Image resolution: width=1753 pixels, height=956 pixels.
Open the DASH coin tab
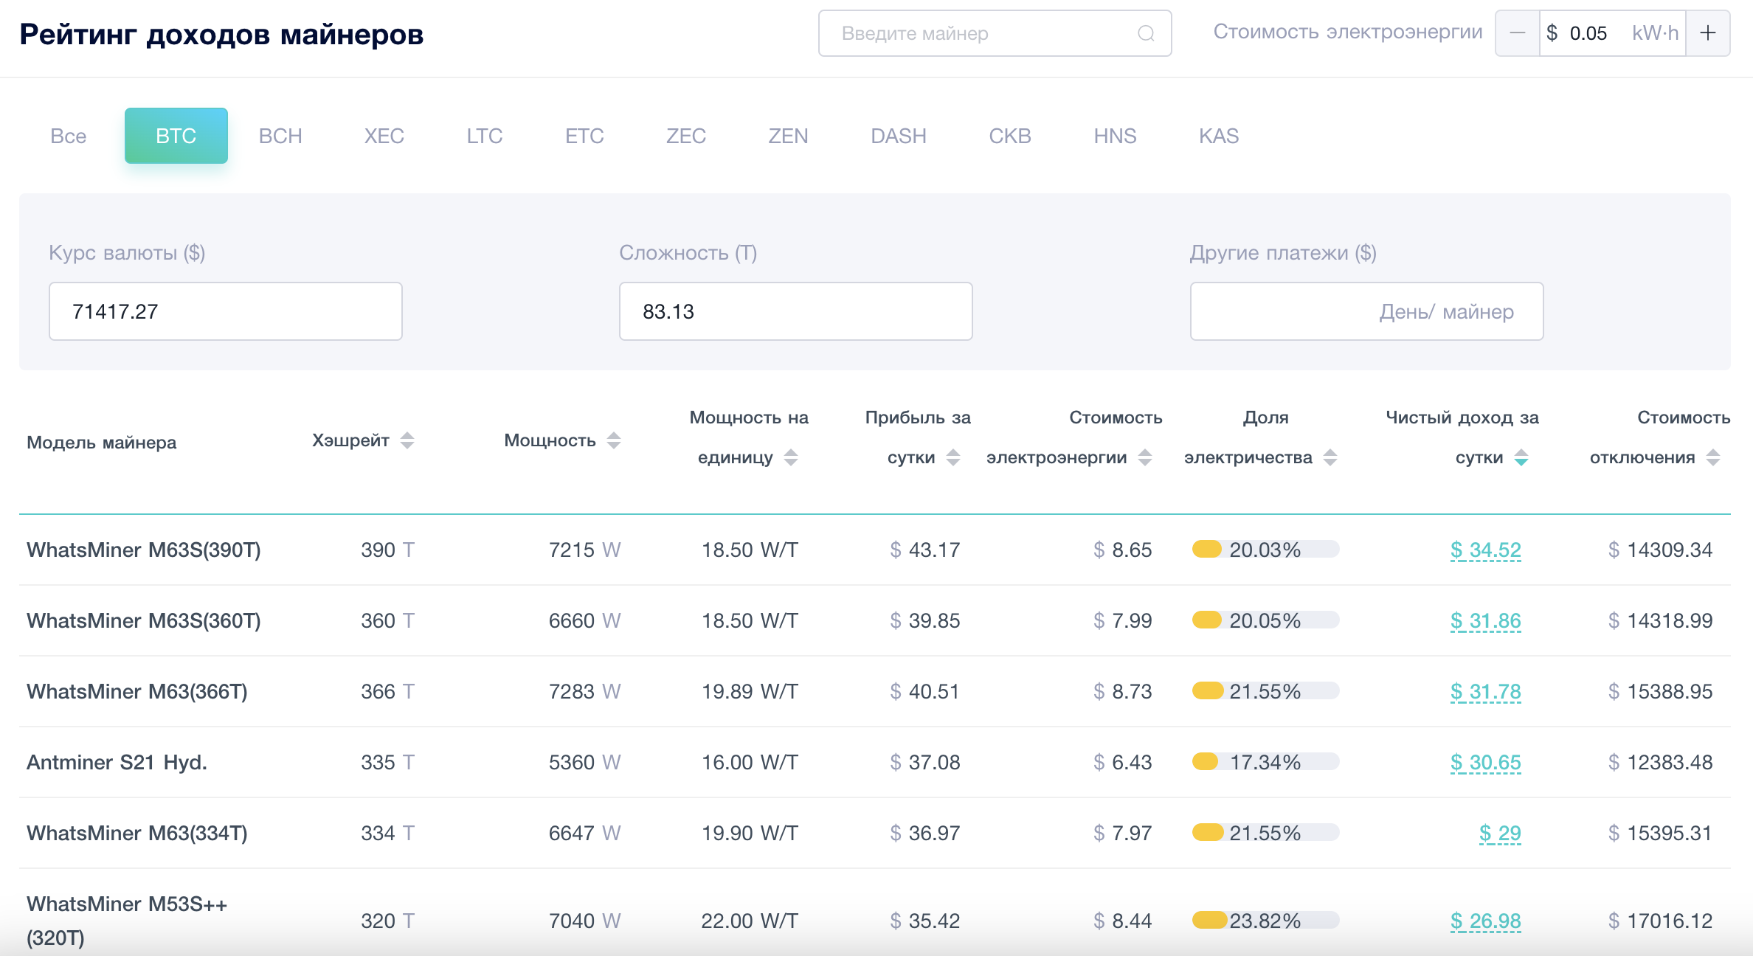[x=899, y=136]
